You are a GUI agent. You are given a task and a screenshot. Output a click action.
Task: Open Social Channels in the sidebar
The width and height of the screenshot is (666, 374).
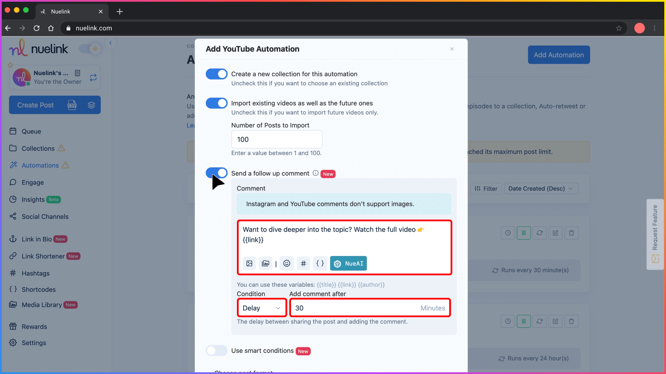coord(39,216)
